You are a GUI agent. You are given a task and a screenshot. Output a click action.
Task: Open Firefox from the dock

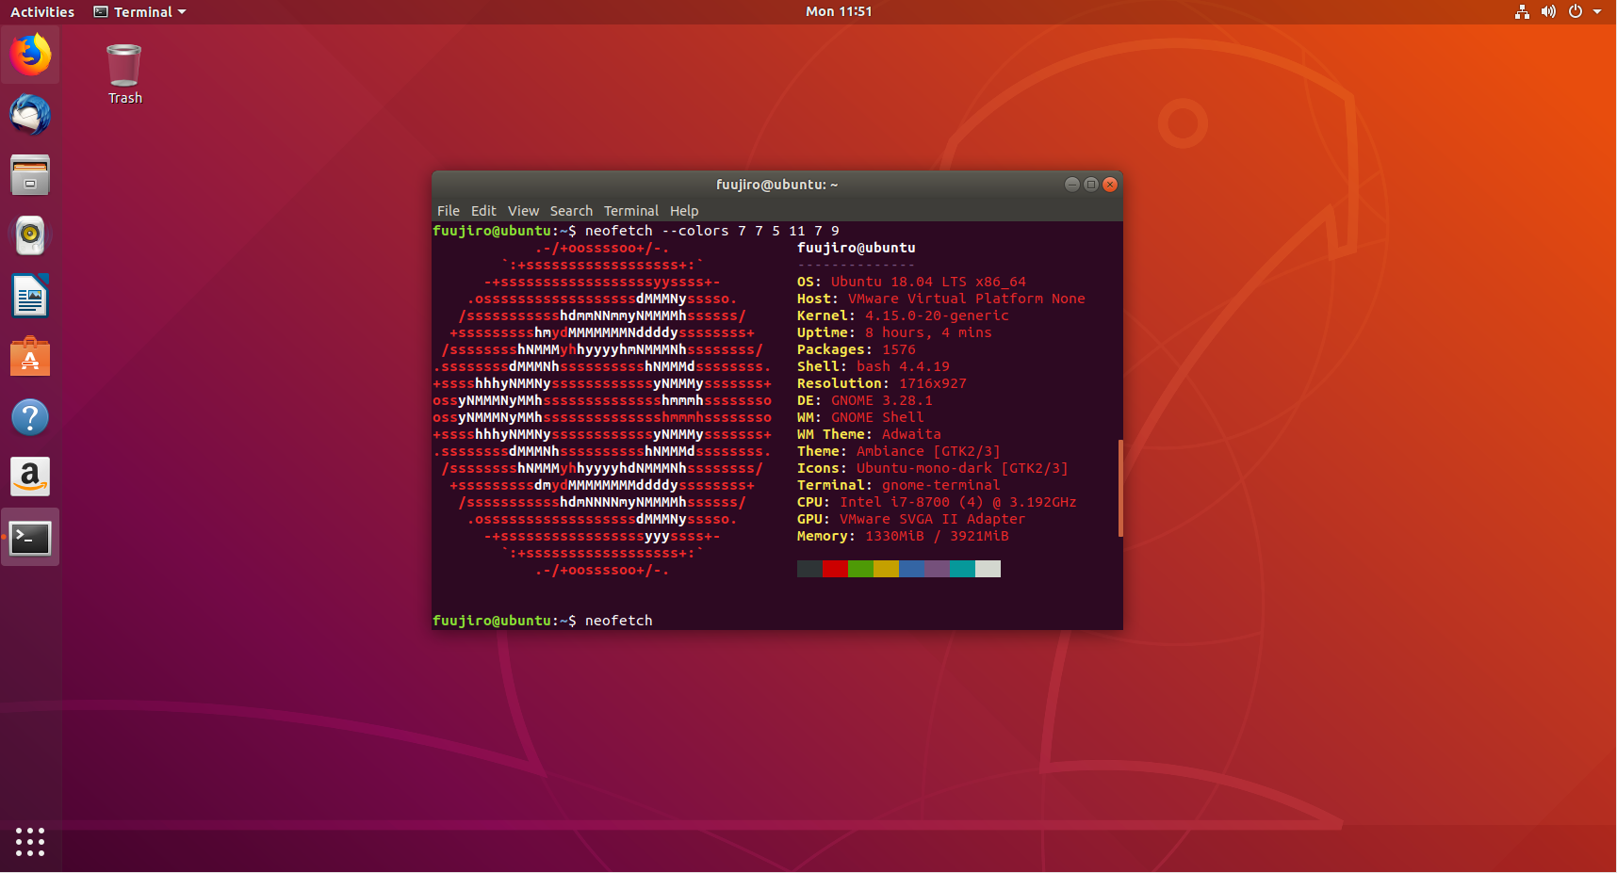[30, 55]
